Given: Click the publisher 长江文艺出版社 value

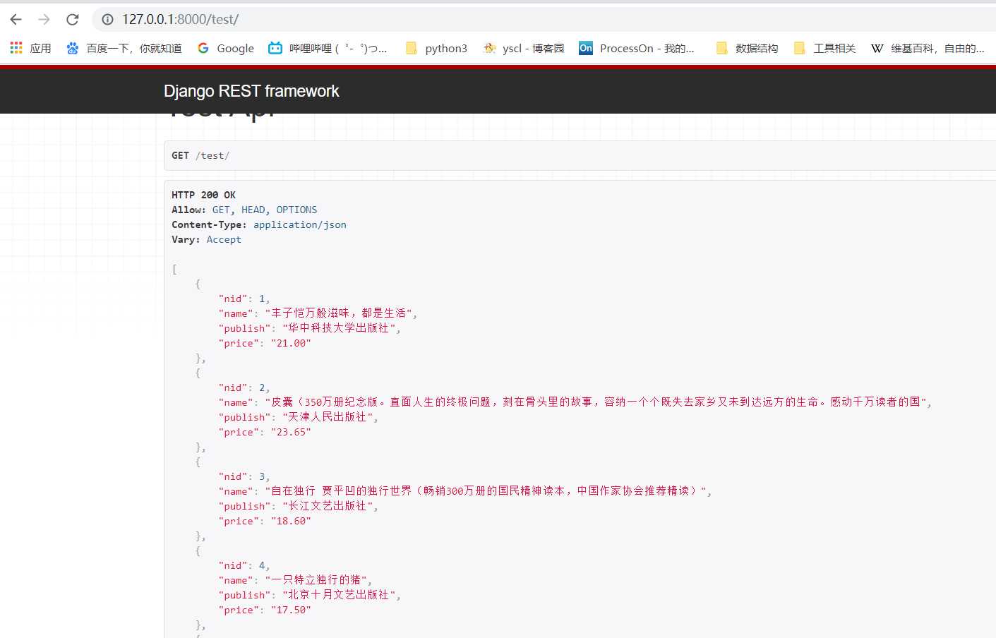Looking at the screenshot, I should point(328,506).
